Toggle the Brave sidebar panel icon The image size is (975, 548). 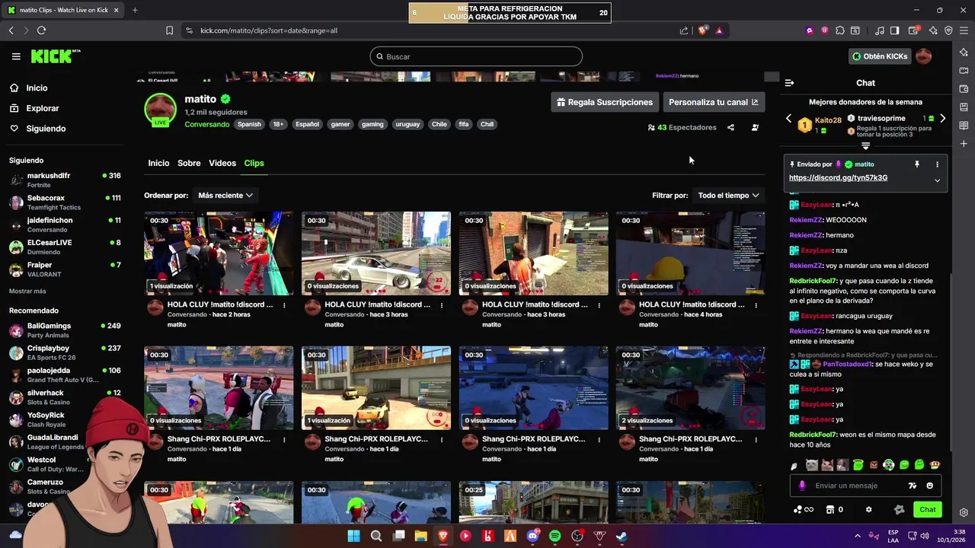894,30
